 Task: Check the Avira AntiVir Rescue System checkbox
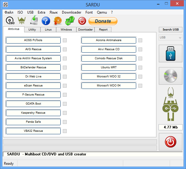click(x=65, y=58)
